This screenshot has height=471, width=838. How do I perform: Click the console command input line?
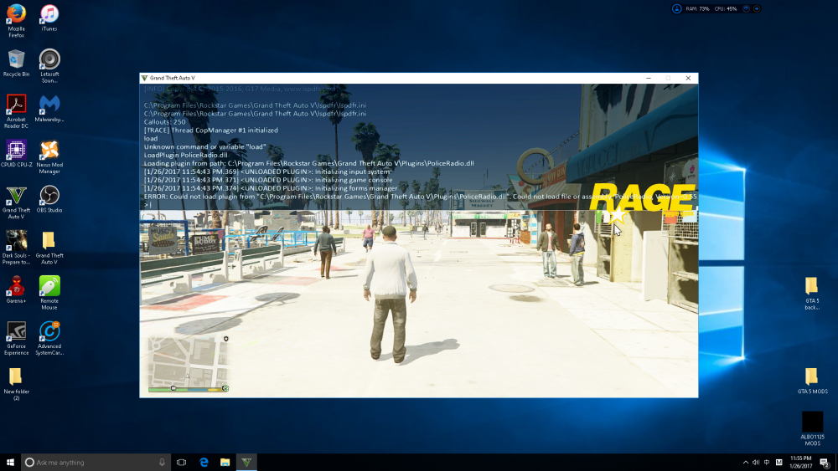click(420, 205)
